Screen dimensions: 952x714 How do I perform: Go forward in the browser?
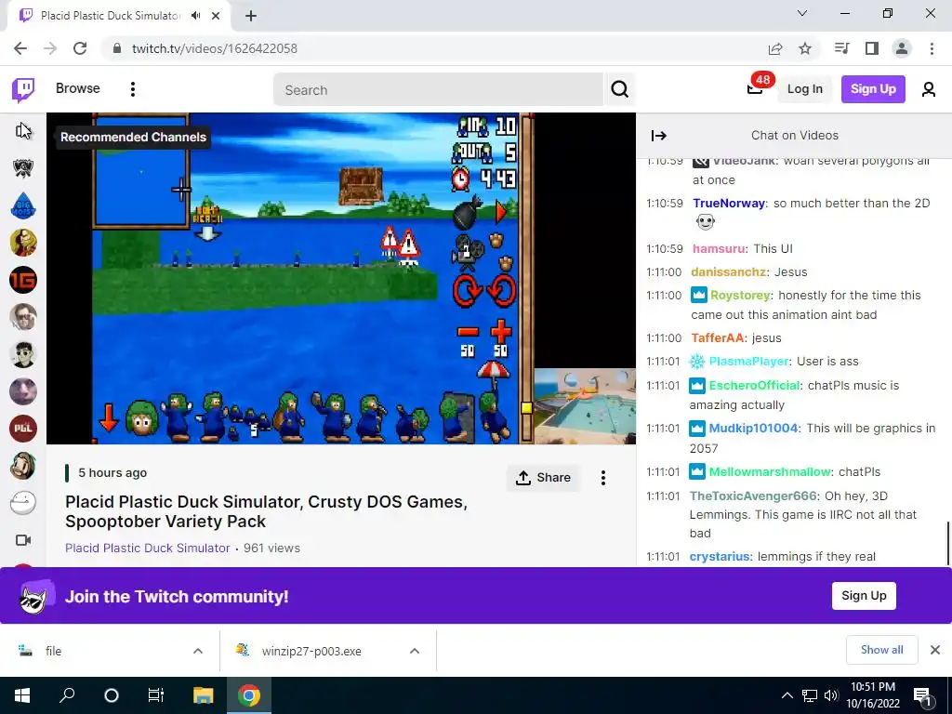click(x=50, y=48)
